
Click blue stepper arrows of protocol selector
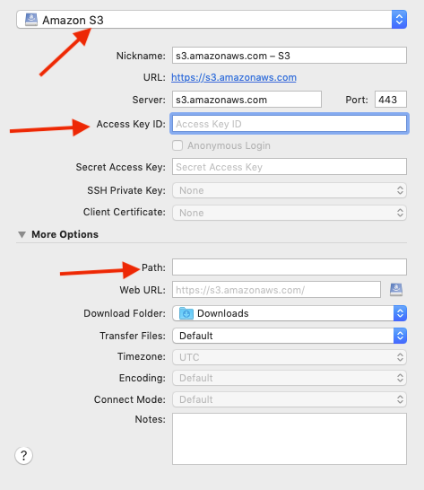coord(399,20)
